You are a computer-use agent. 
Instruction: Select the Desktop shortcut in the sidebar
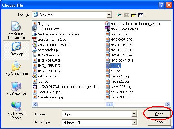point(17,49)
